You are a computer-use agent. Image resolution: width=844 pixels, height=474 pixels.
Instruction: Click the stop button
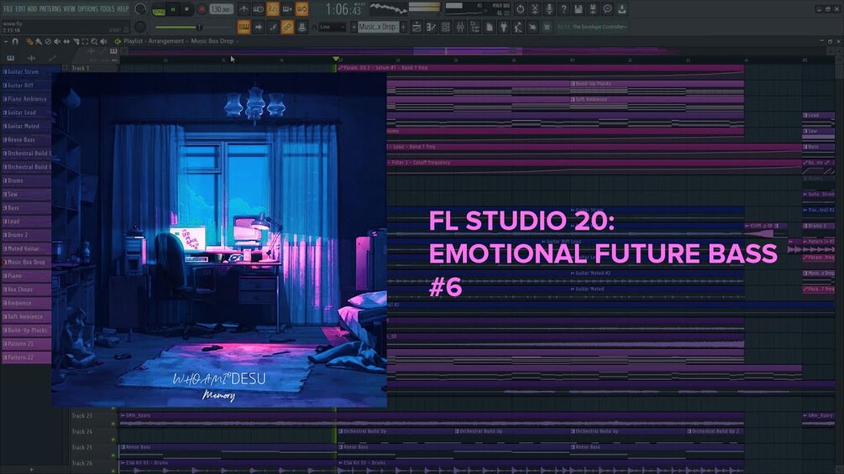click(186, 9)
